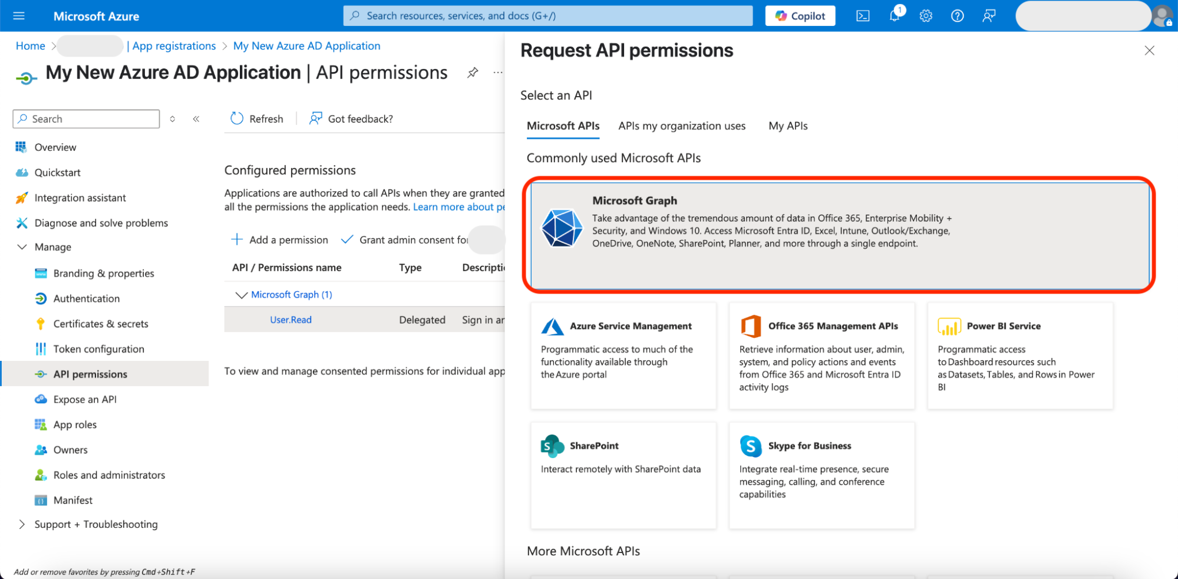The width and height of the screenshot is (1178, 579).
Task: Open Overview in the sidebar
Action: pos(55,147)
